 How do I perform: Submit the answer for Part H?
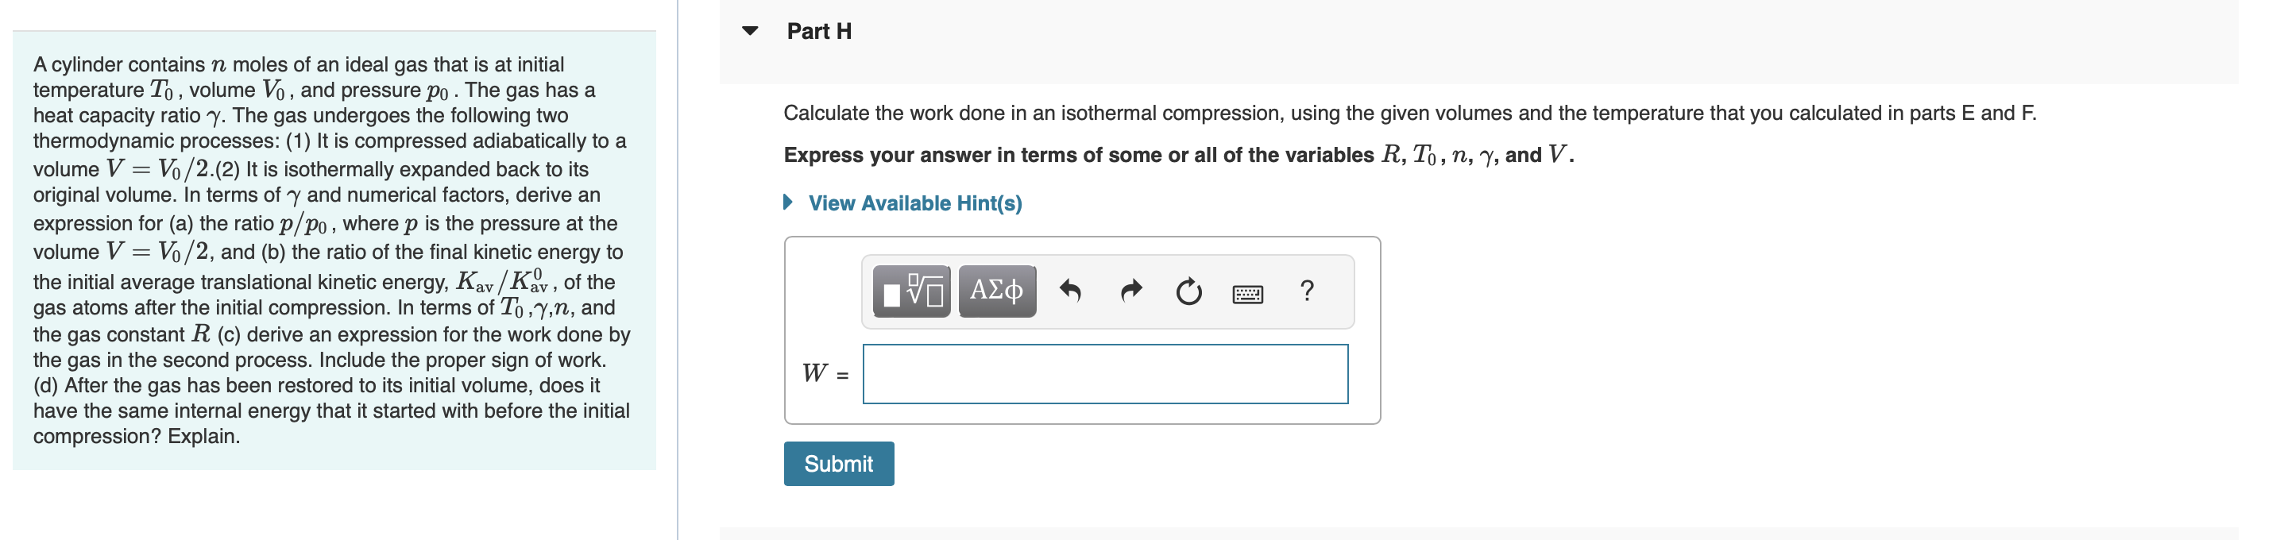[x=838, y=464]
